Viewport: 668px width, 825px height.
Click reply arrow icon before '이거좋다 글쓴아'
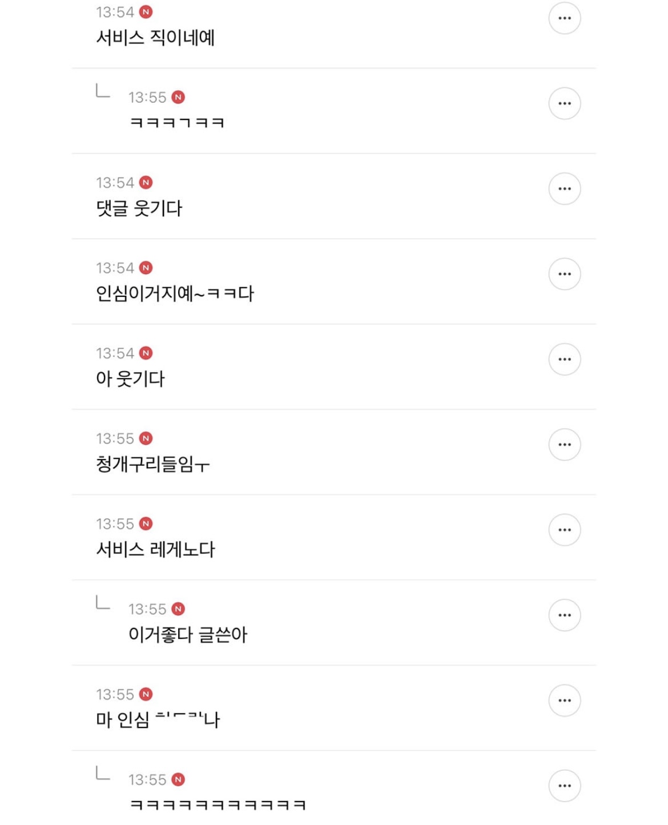point(103,603)
